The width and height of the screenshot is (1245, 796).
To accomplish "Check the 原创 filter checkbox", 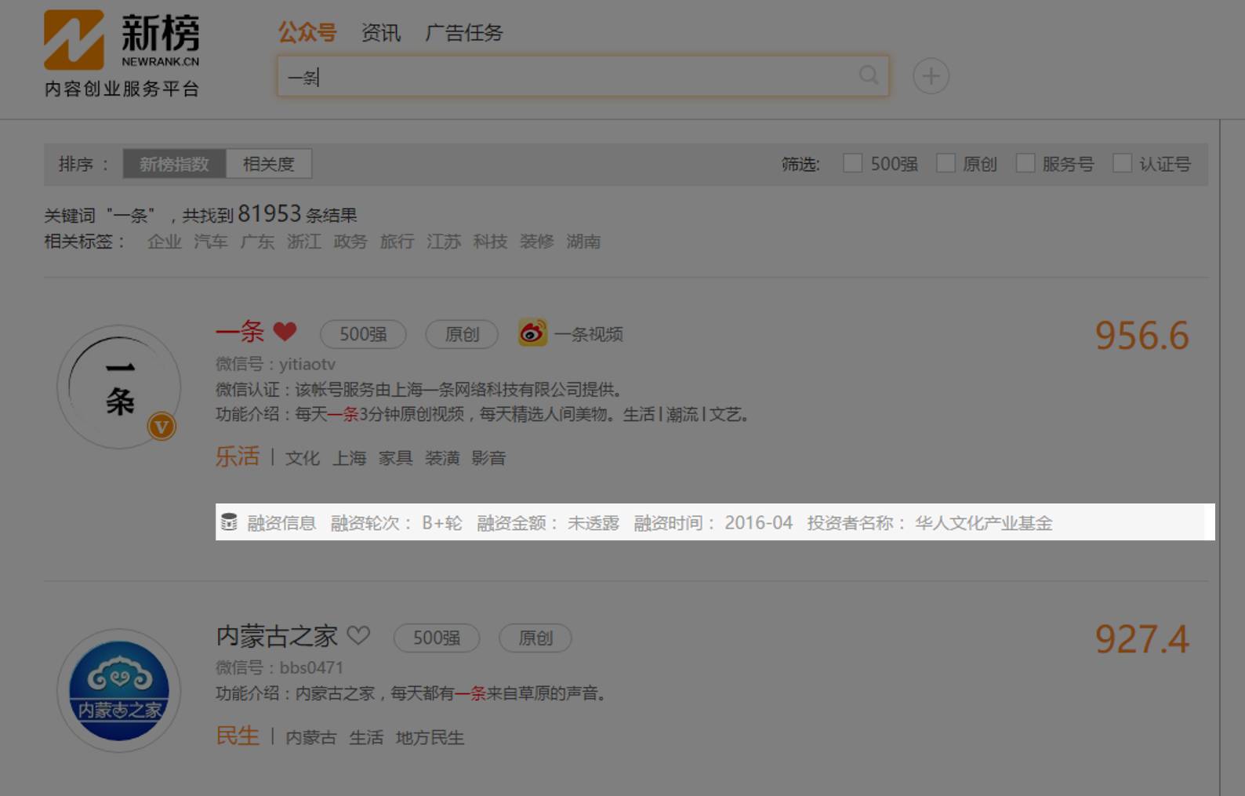I will pyautogui.click(x=946, y=163).
